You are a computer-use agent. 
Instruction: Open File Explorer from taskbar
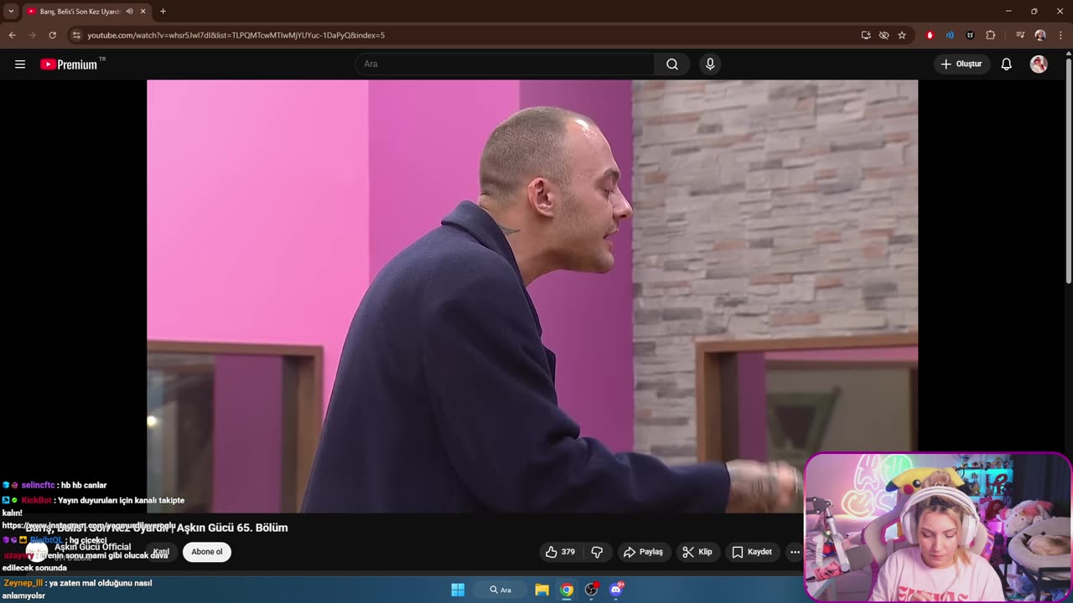tap(542, 590)
